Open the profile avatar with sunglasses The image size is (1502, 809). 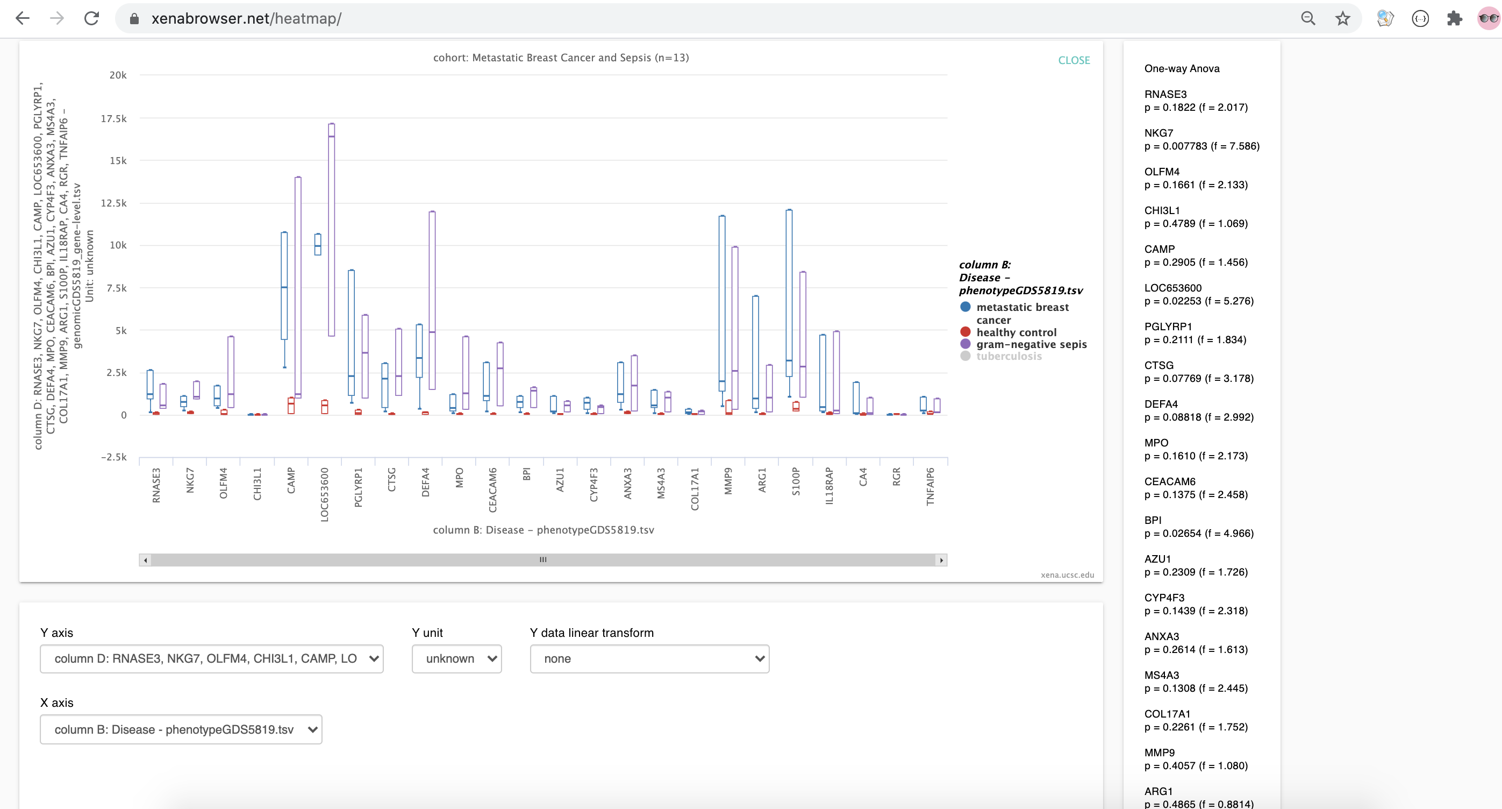[1488, 19]
